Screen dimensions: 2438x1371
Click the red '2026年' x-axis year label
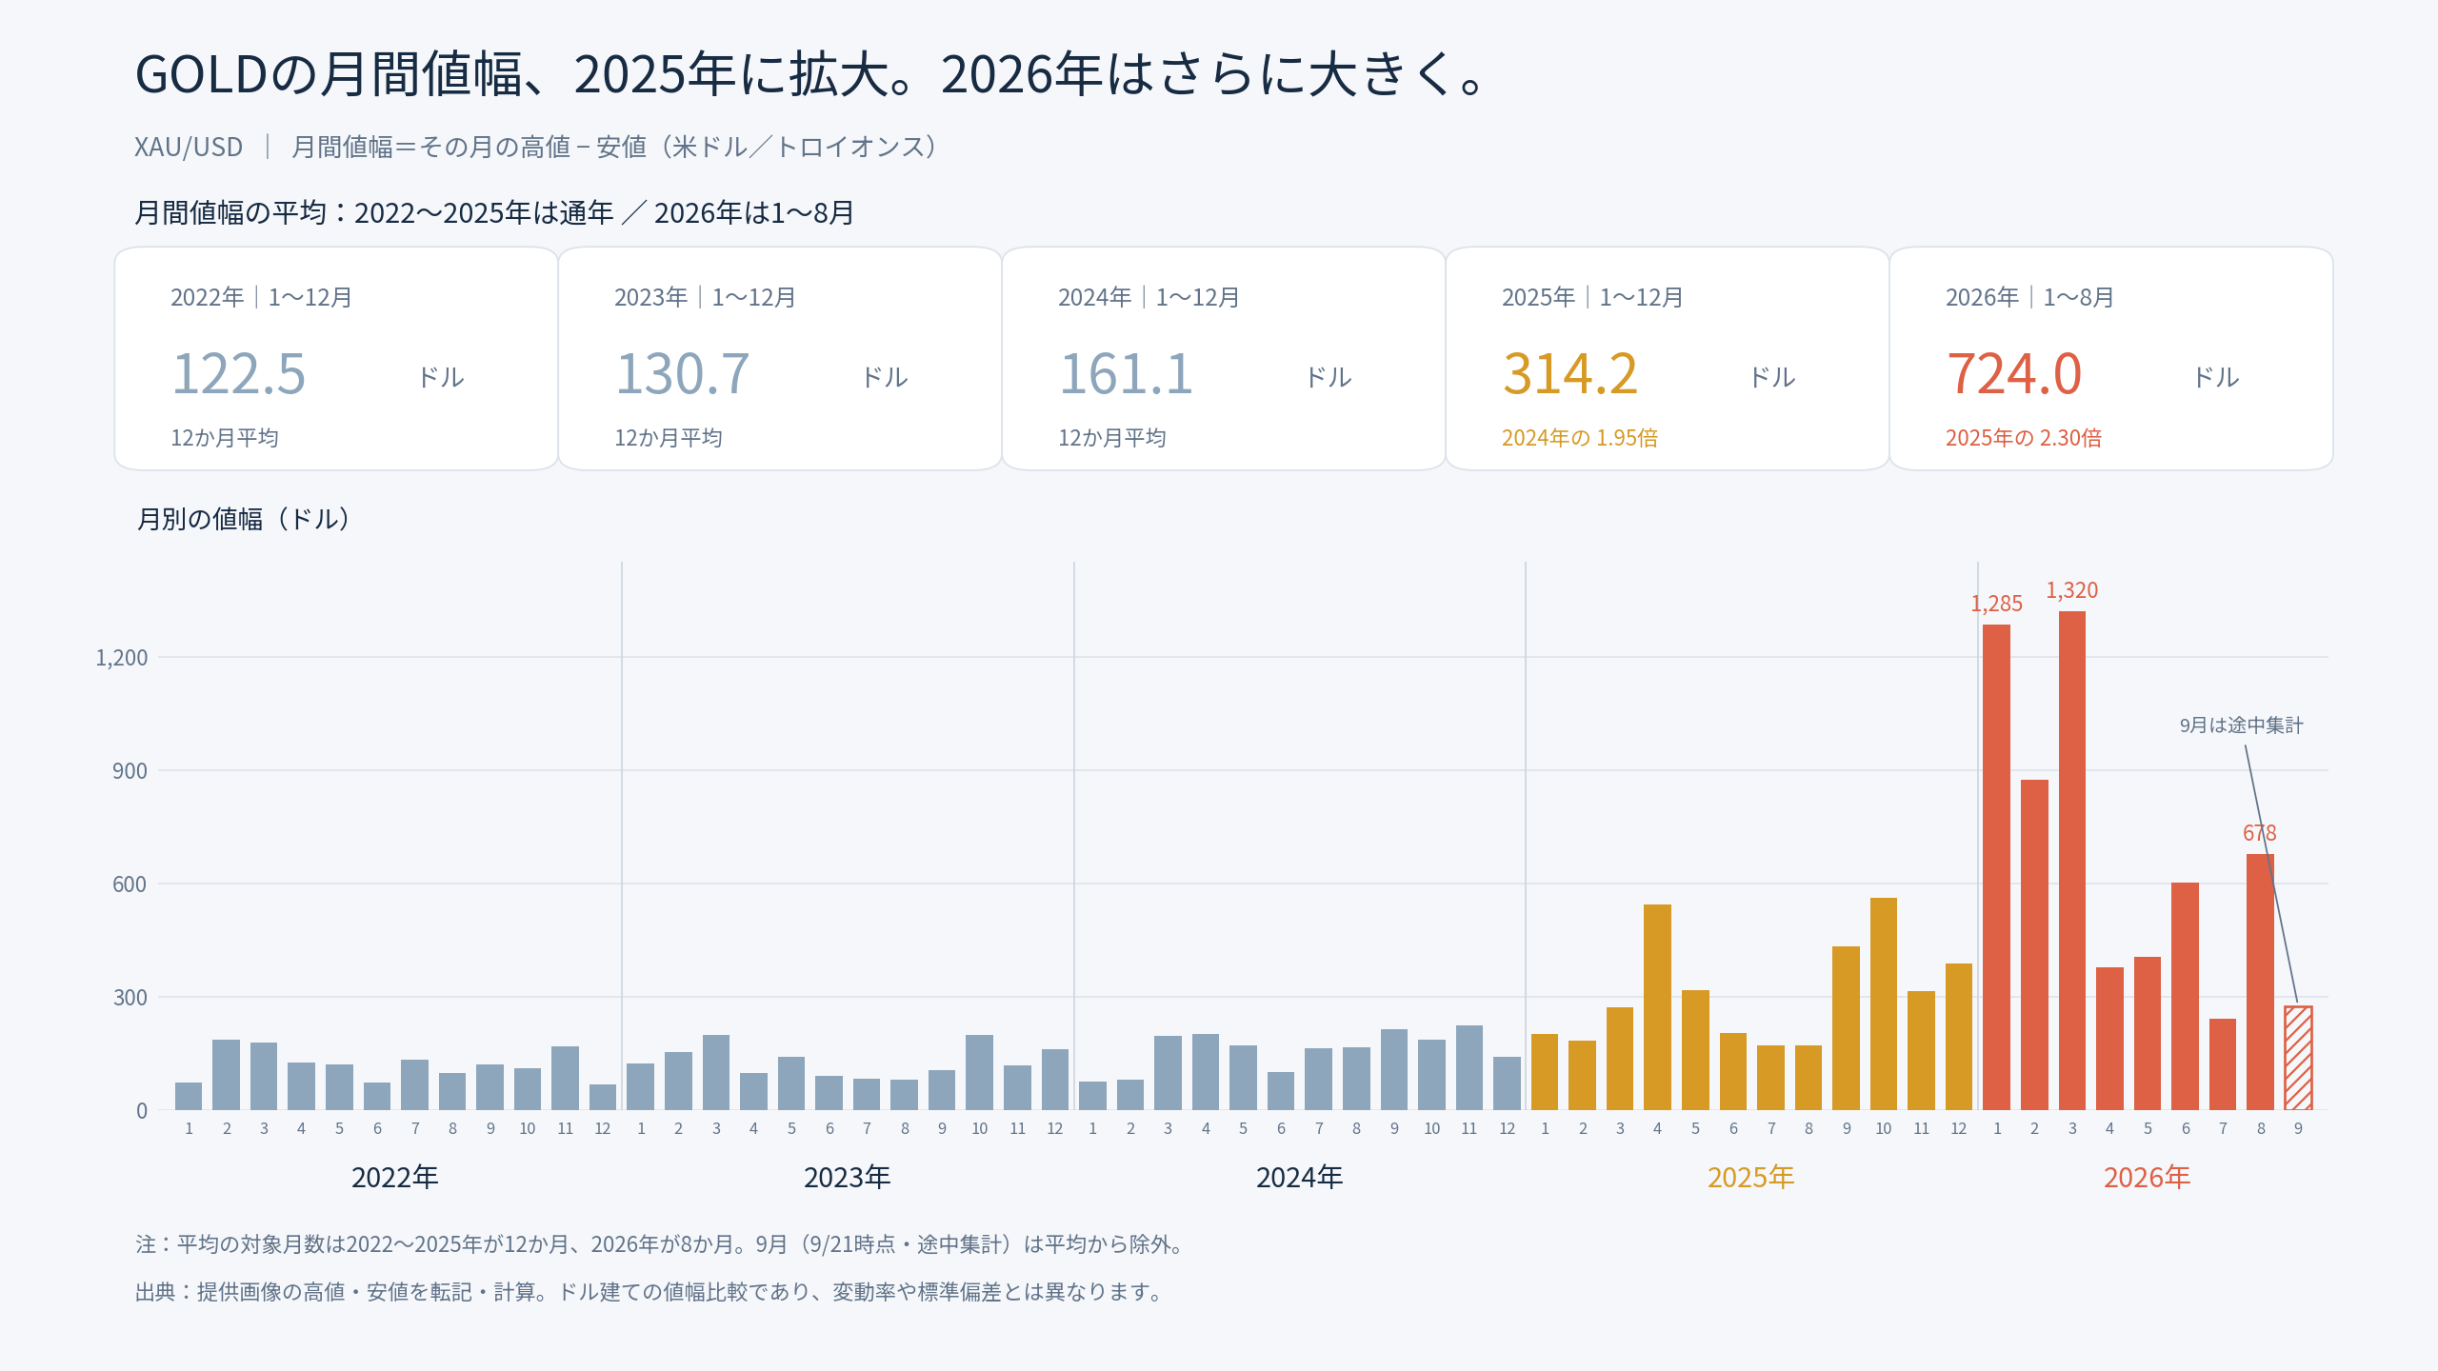click(x=2148, y=1178)
